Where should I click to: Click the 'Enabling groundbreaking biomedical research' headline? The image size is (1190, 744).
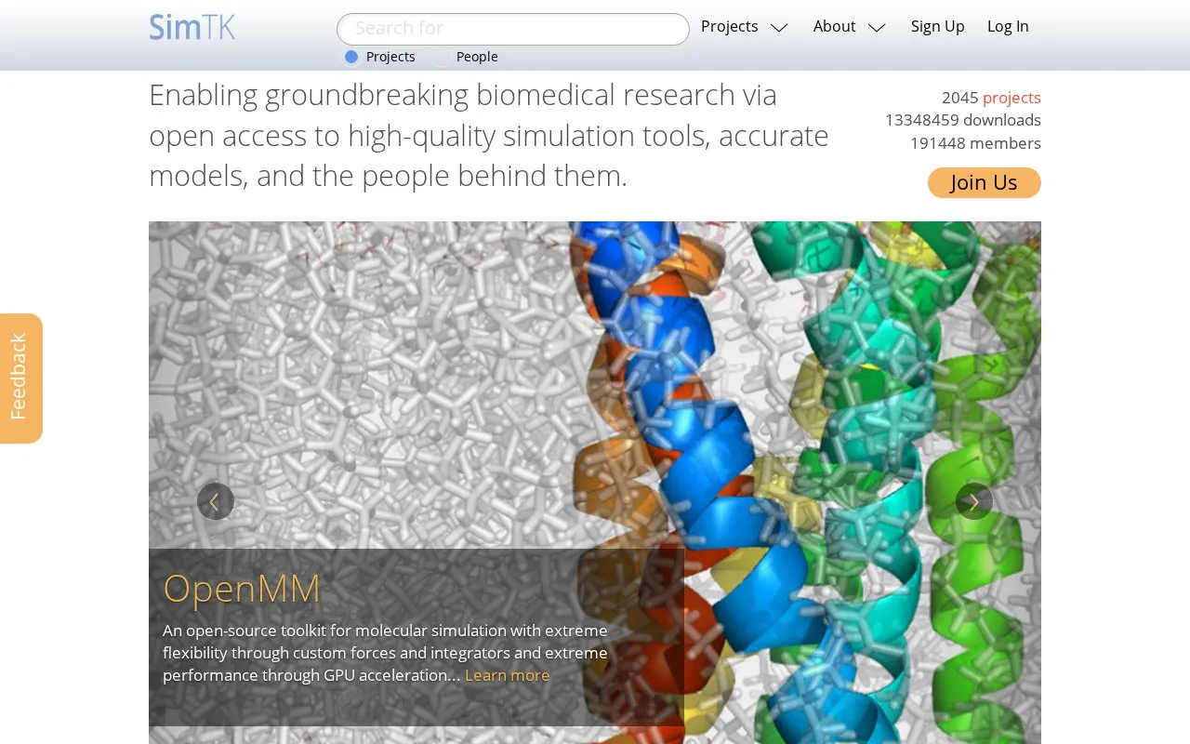489,136
